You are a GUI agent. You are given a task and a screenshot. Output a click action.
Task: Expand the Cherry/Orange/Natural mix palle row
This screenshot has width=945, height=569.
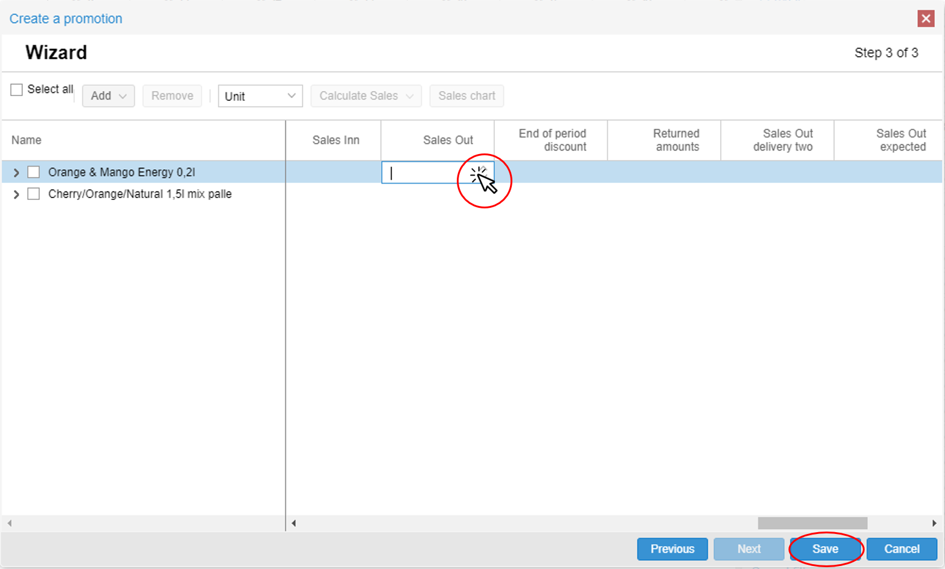click(16, 194)
